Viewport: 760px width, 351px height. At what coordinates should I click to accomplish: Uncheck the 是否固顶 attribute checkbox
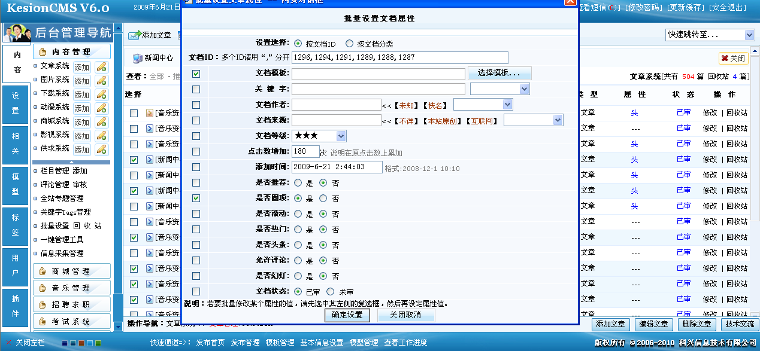196,199
